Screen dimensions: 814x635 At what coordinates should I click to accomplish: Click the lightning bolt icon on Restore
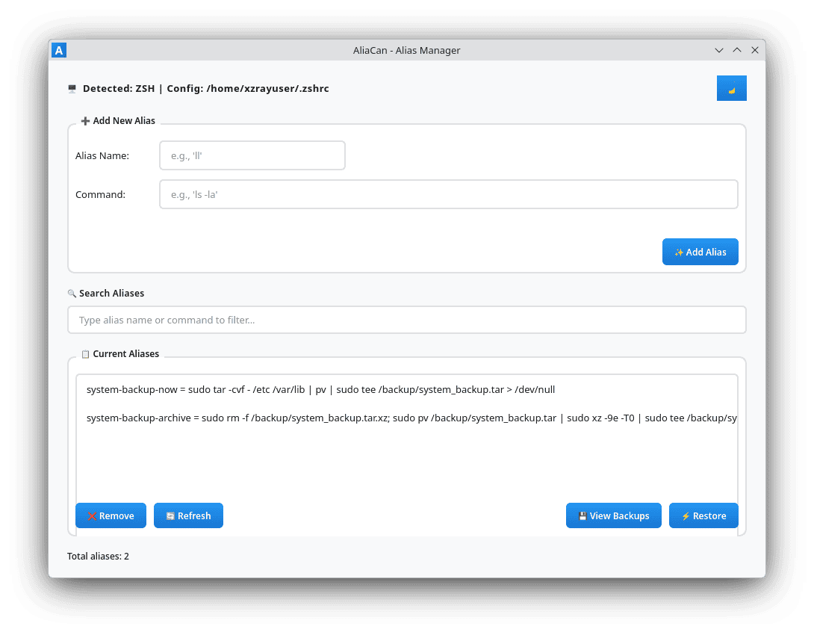point(685,516)
